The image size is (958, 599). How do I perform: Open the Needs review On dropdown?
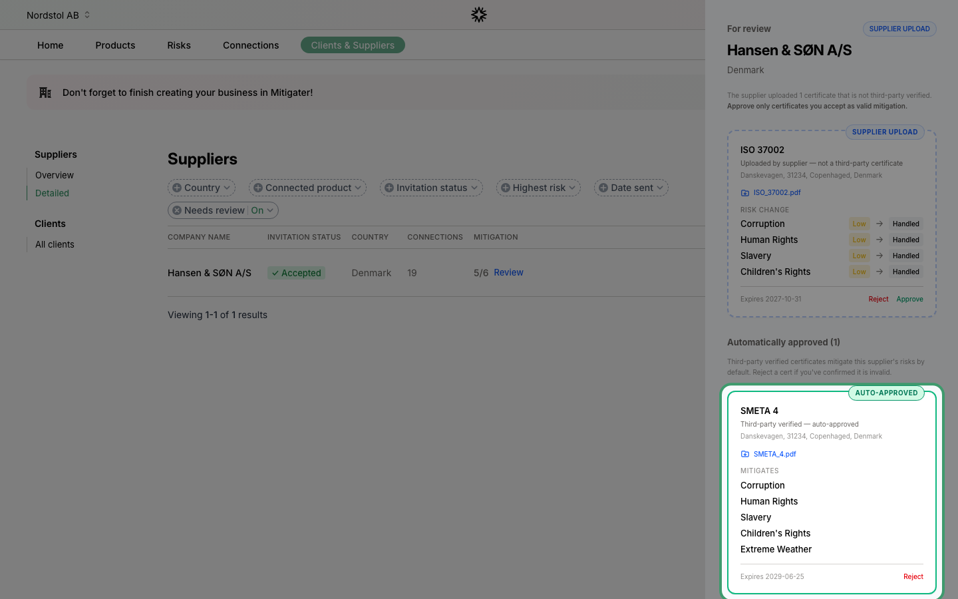[x=262, y=210]
